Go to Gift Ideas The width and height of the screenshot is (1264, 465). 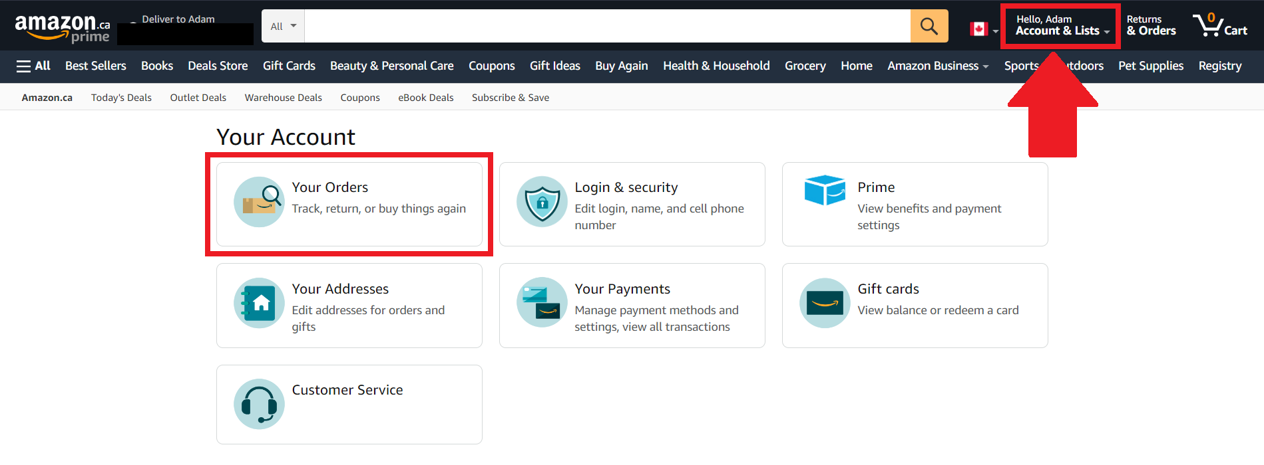(x=555, y=66)
